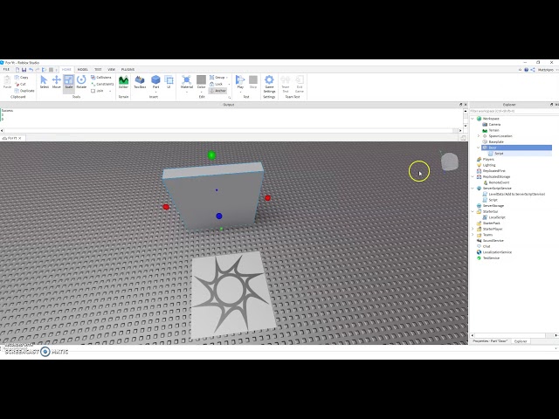Collapse the Door node
This screenshot has height=419, width=559.
click(479, 148)
